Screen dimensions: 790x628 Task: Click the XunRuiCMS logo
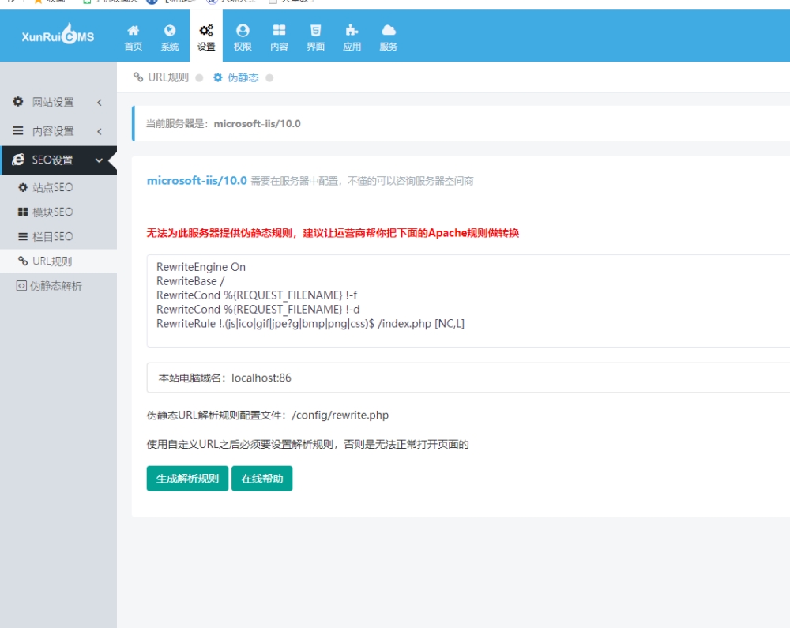58,34
